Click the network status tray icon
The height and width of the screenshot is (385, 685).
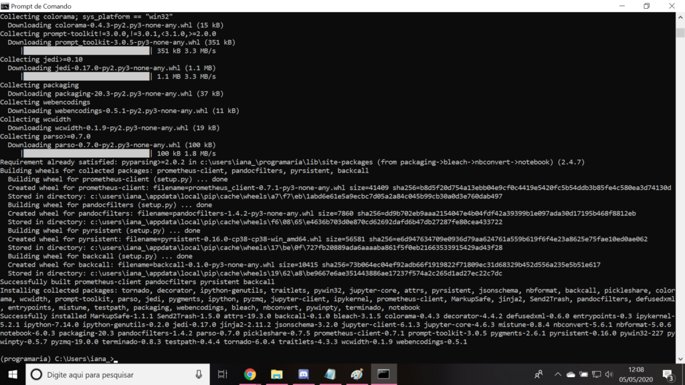(x=596, y=374)
